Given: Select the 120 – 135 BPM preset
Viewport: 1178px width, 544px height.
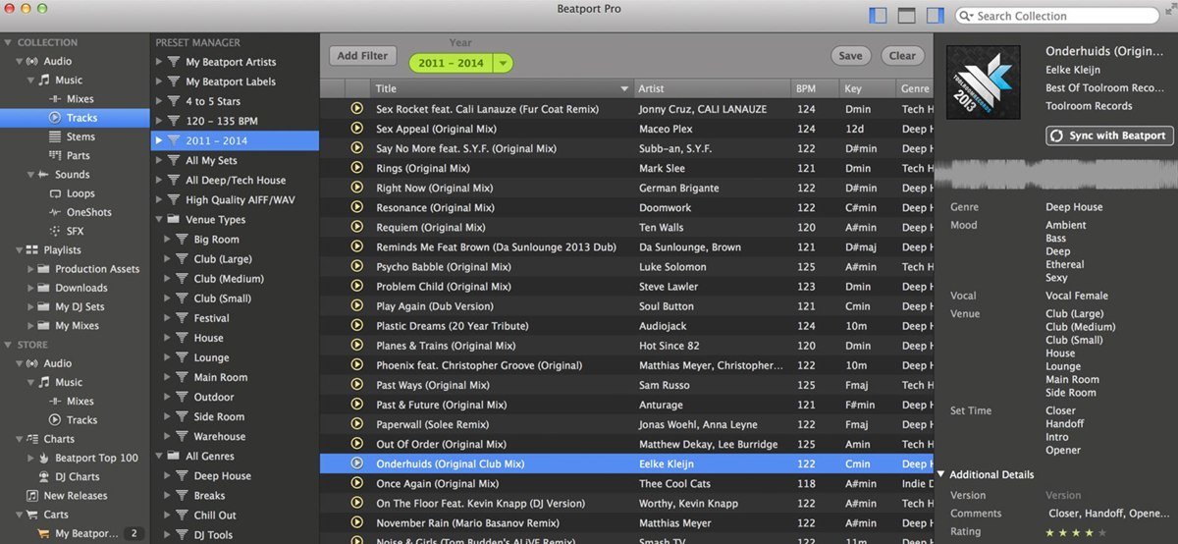Looking at the screenshot, I should 221,121.
